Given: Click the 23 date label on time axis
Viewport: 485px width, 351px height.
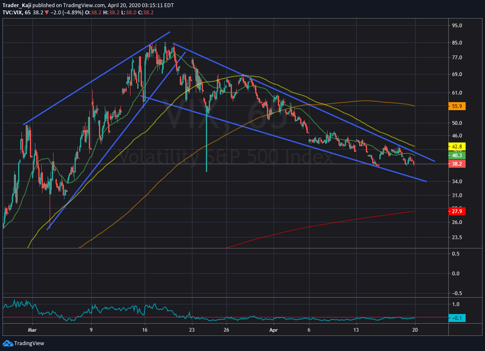Looking at the screenshot, I should coord(192,330).
